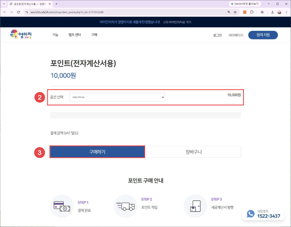This screenshot has height=227, width=291.
Task: Click the 경영이지 easy logo
Action: (21, 34)
